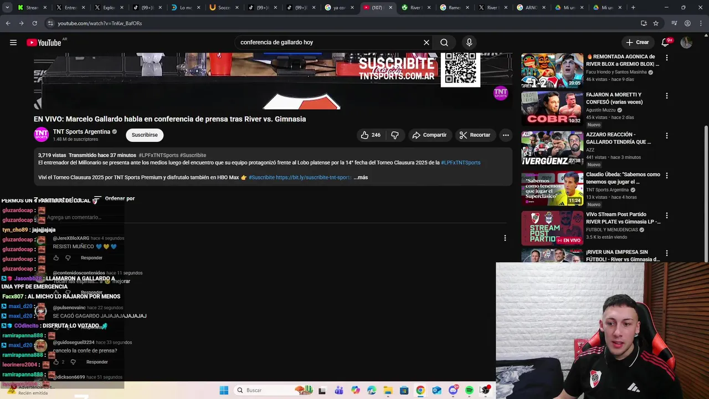The width and height of the screenshot is (709, 399).
Task: Switch to the ARNC tab
Action: pyautogui.click(x=531, y=8)
